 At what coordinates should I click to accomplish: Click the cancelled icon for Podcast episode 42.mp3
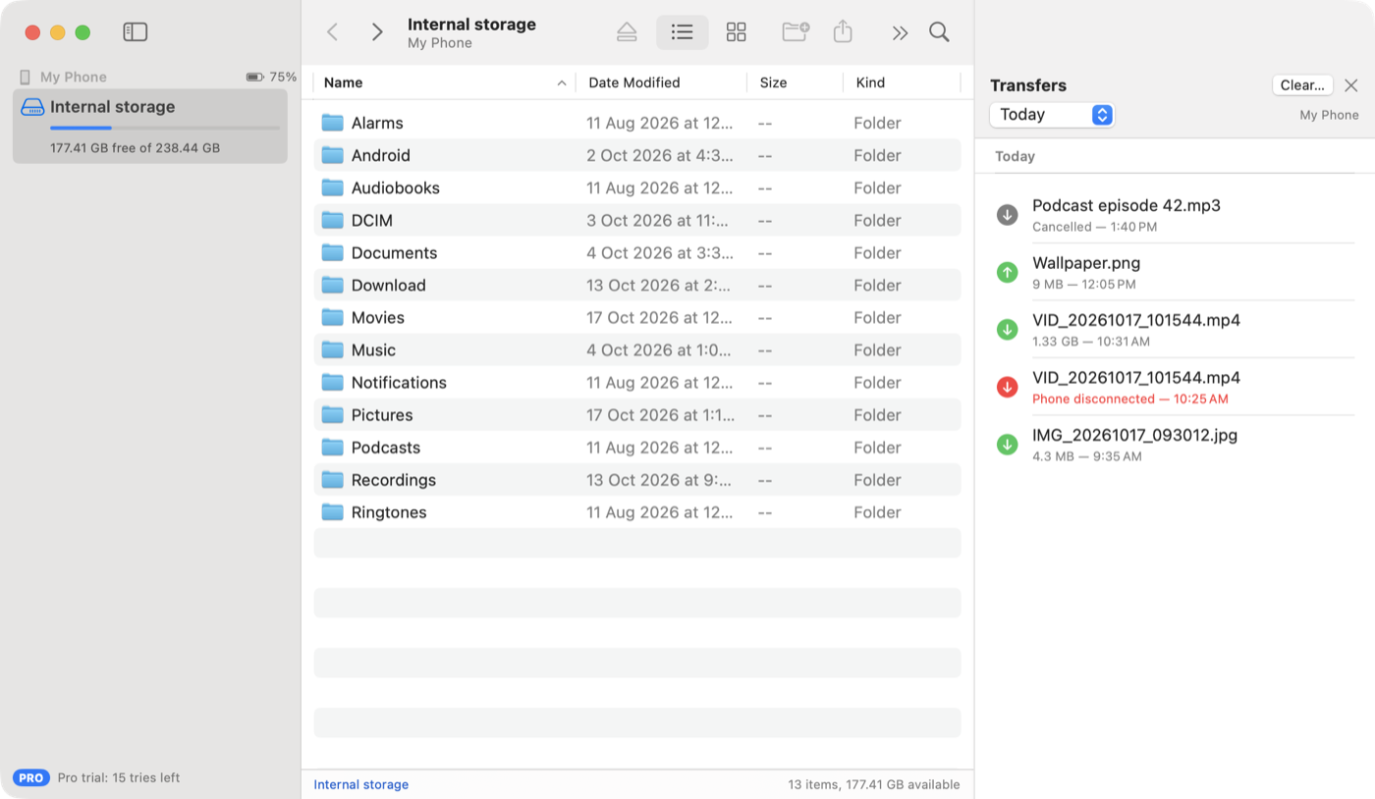tap(1007, 215)
